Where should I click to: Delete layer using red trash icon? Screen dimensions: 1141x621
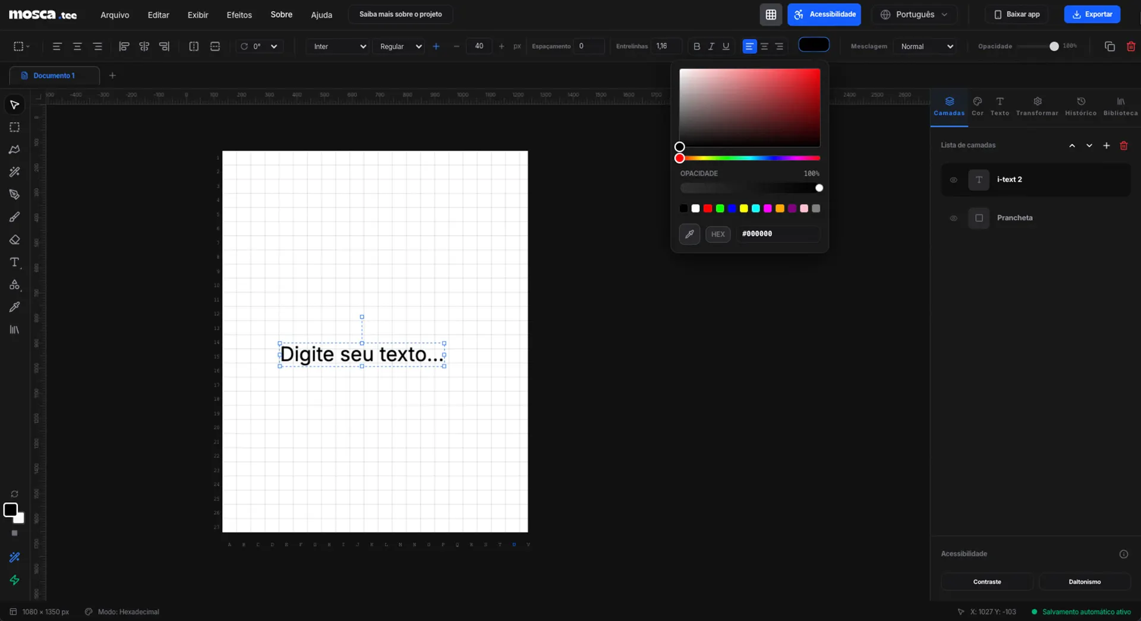tap(1124, 145)
